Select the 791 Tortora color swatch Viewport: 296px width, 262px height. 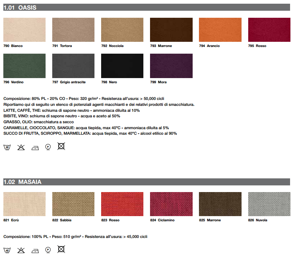(x=73, y=30)
